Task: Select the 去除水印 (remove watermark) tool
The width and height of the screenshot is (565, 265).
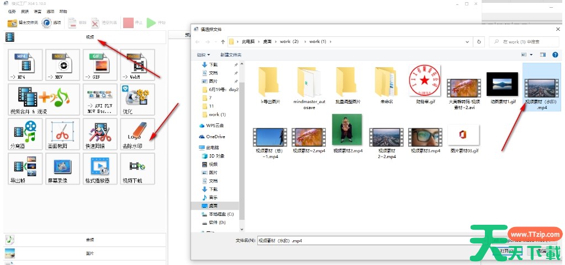Action: [138, 134]
